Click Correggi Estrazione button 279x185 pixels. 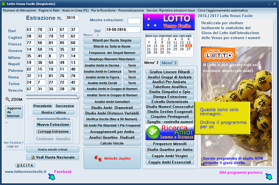53,131
